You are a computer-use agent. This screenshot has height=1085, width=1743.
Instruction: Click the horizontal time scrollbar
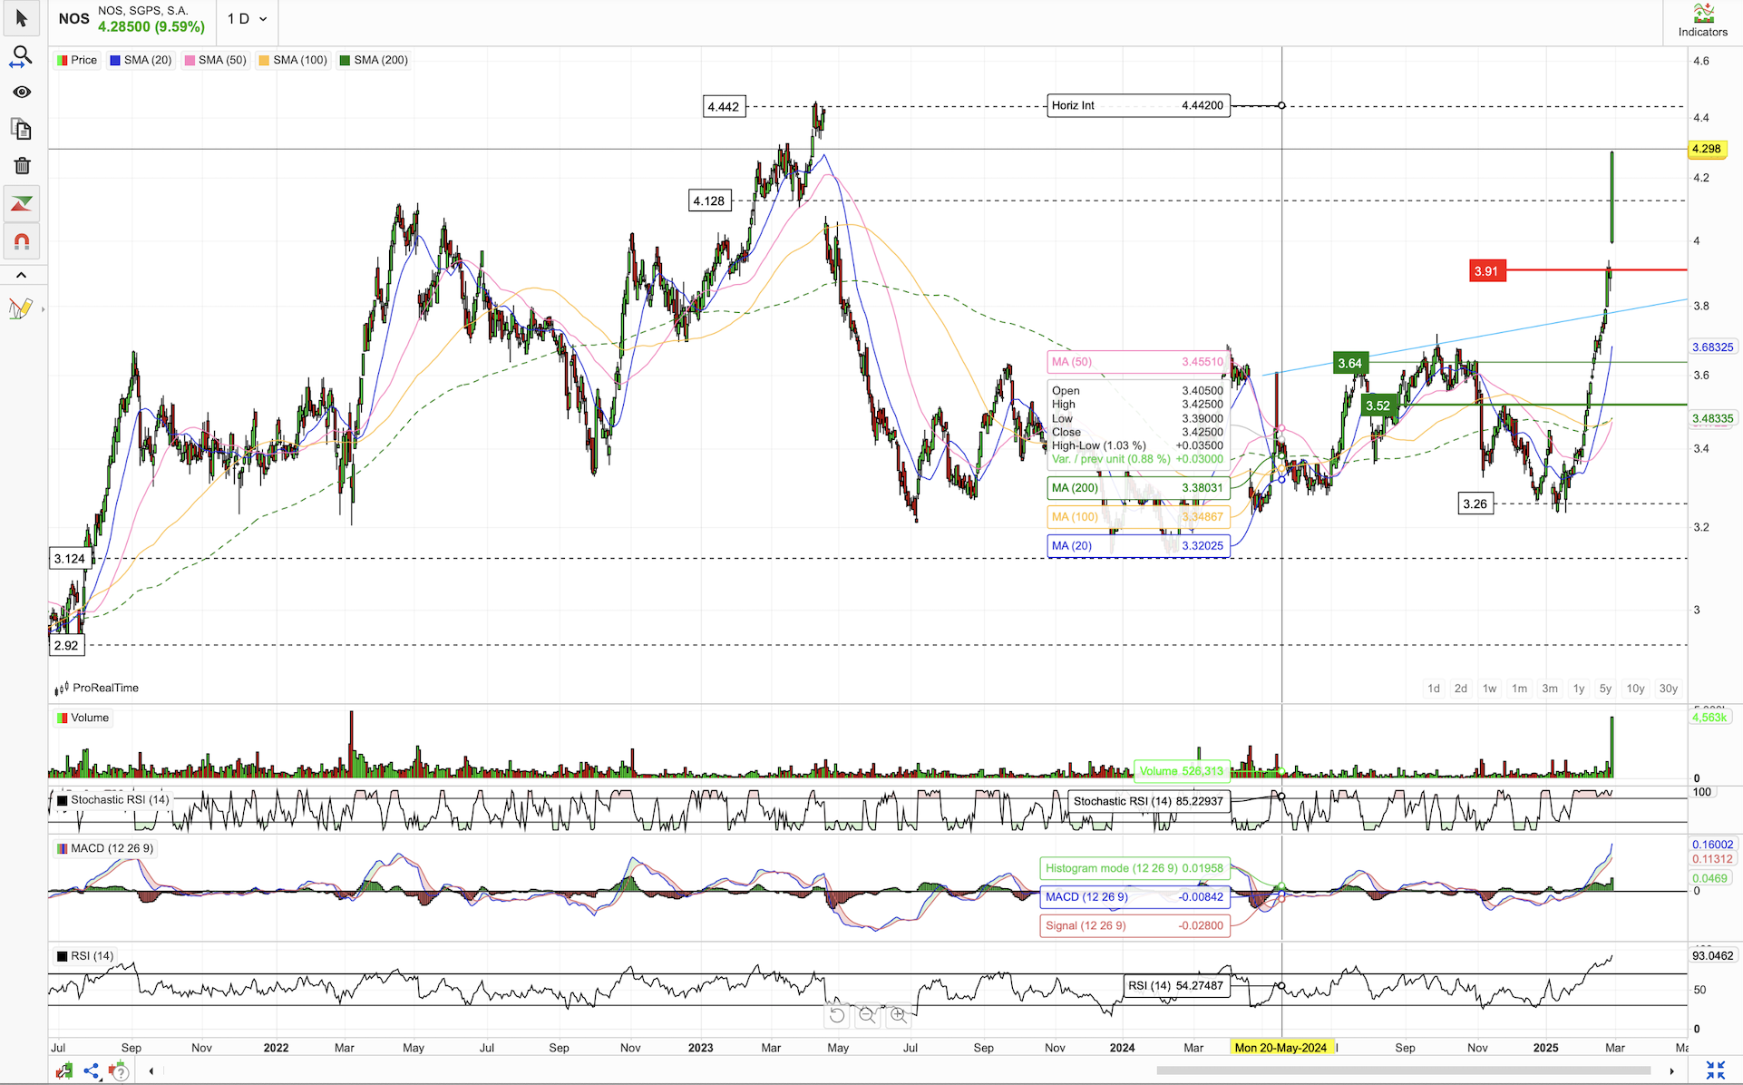click(1402, 1070)
